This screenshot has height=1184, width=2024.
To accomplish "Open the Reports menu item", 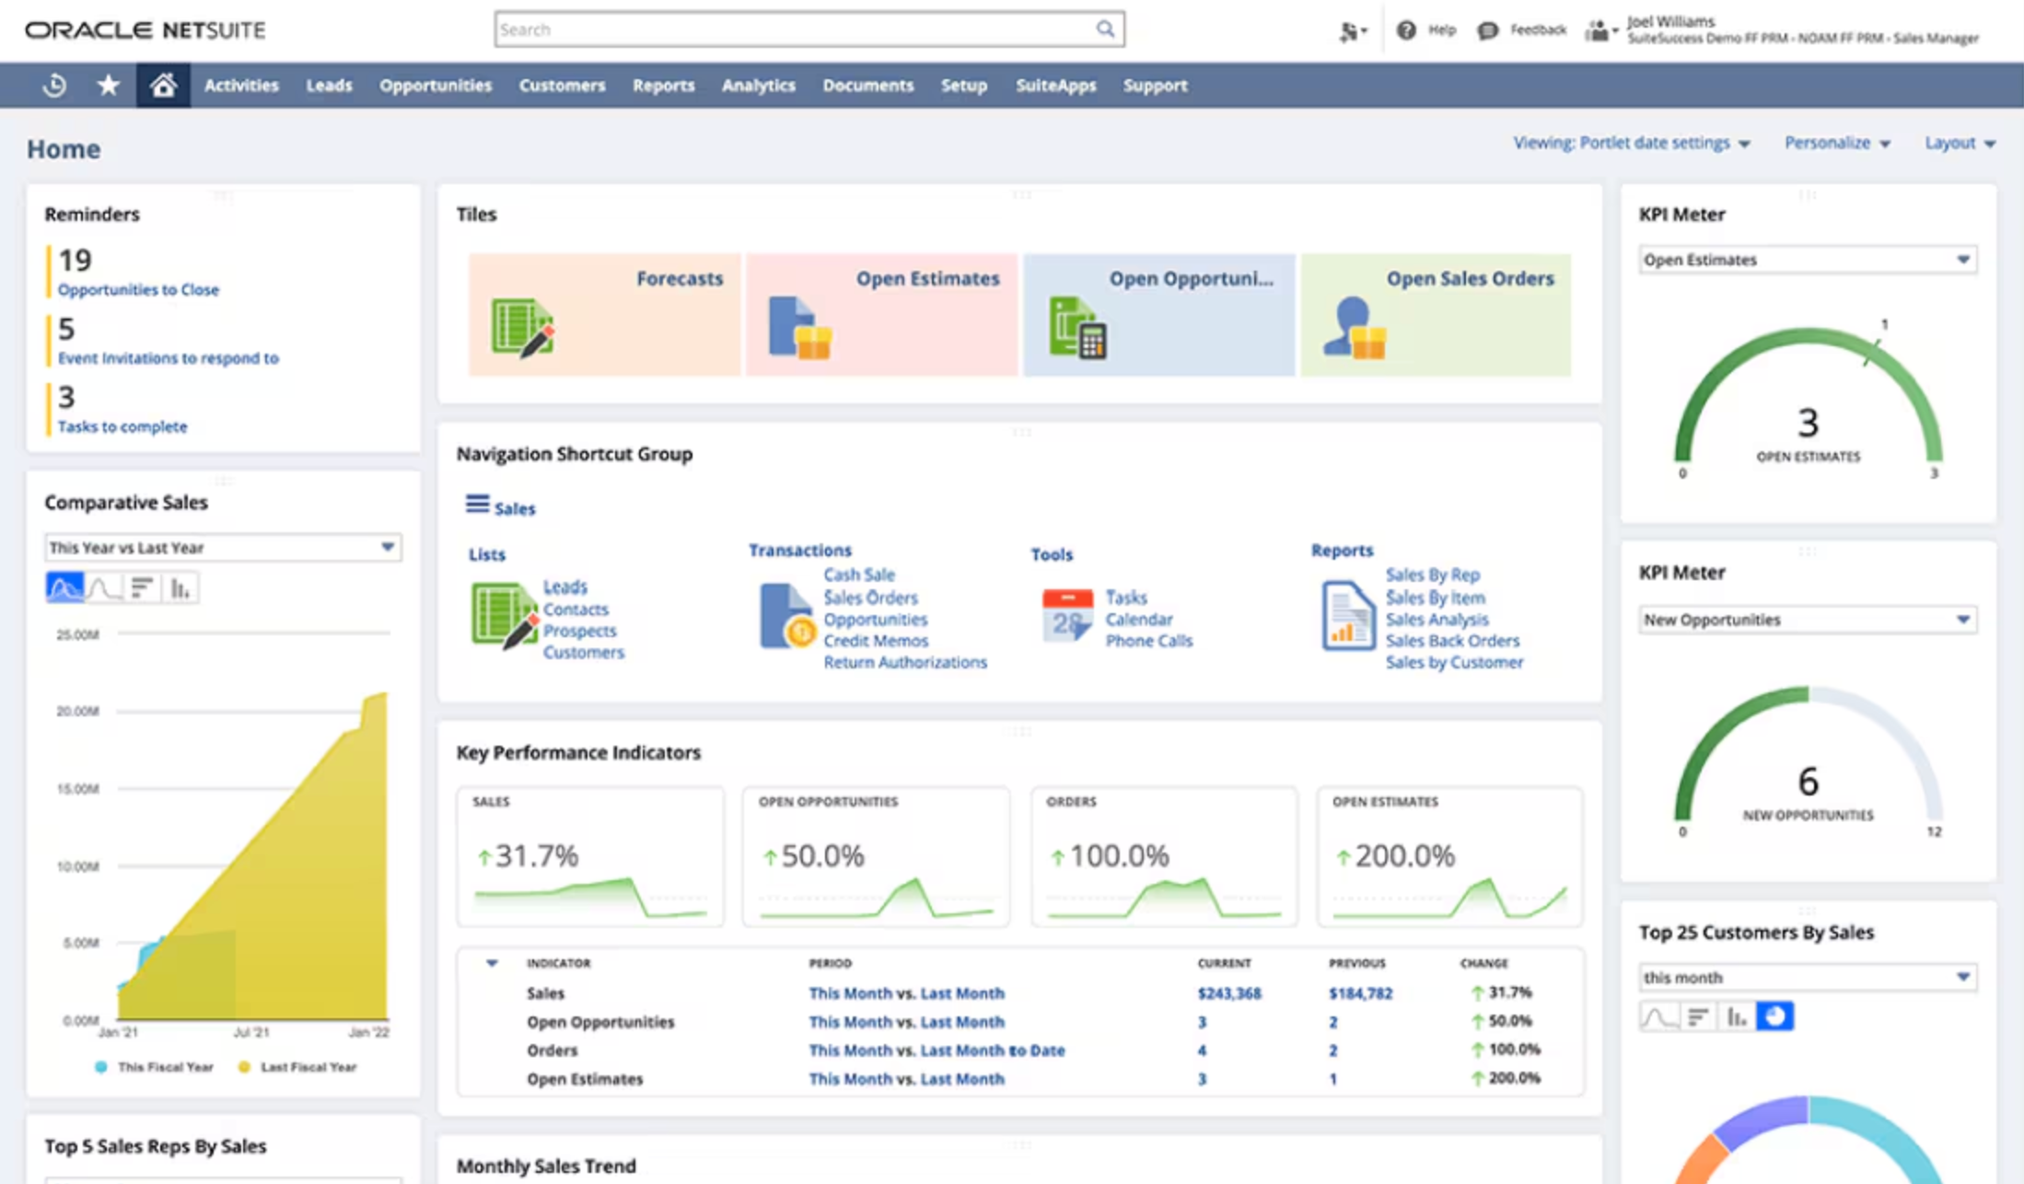I will [661, 85].
